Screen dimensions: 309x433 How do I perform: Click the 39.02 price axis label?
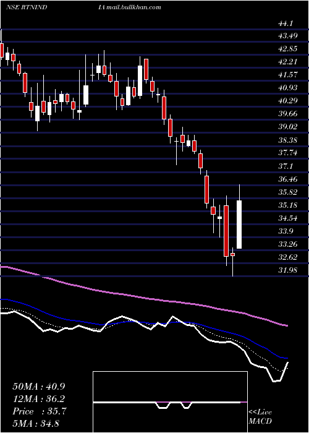[x=287, y=127]
